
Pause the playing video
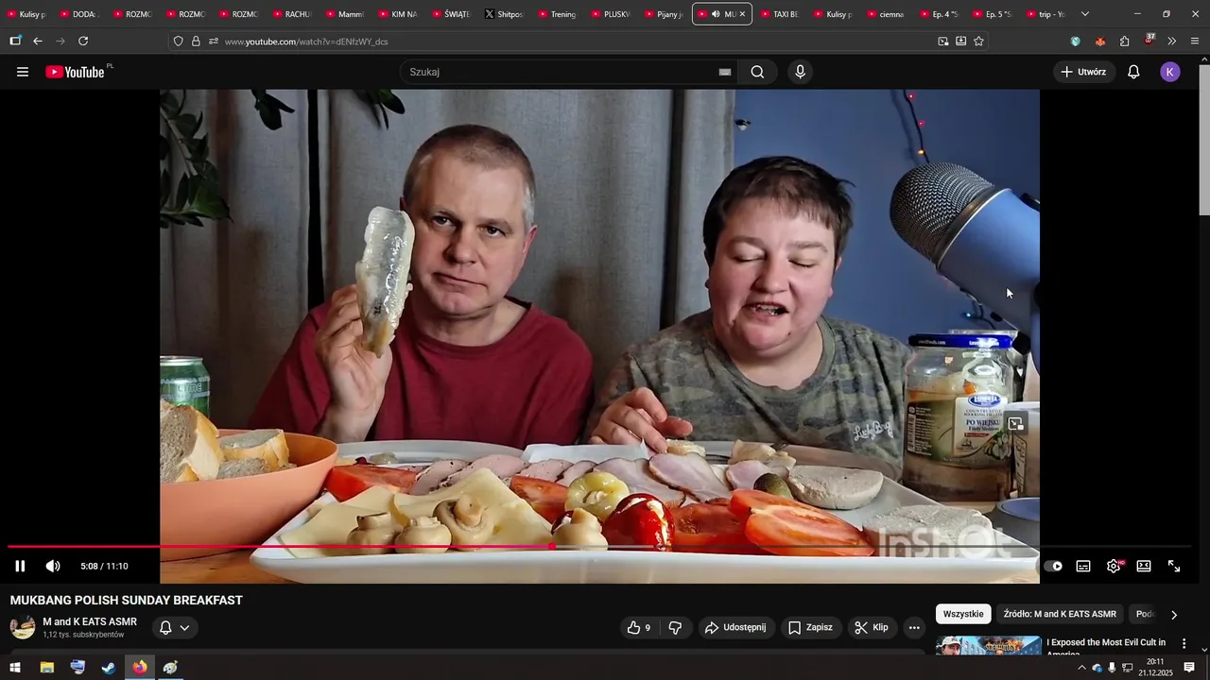[20, 566]
